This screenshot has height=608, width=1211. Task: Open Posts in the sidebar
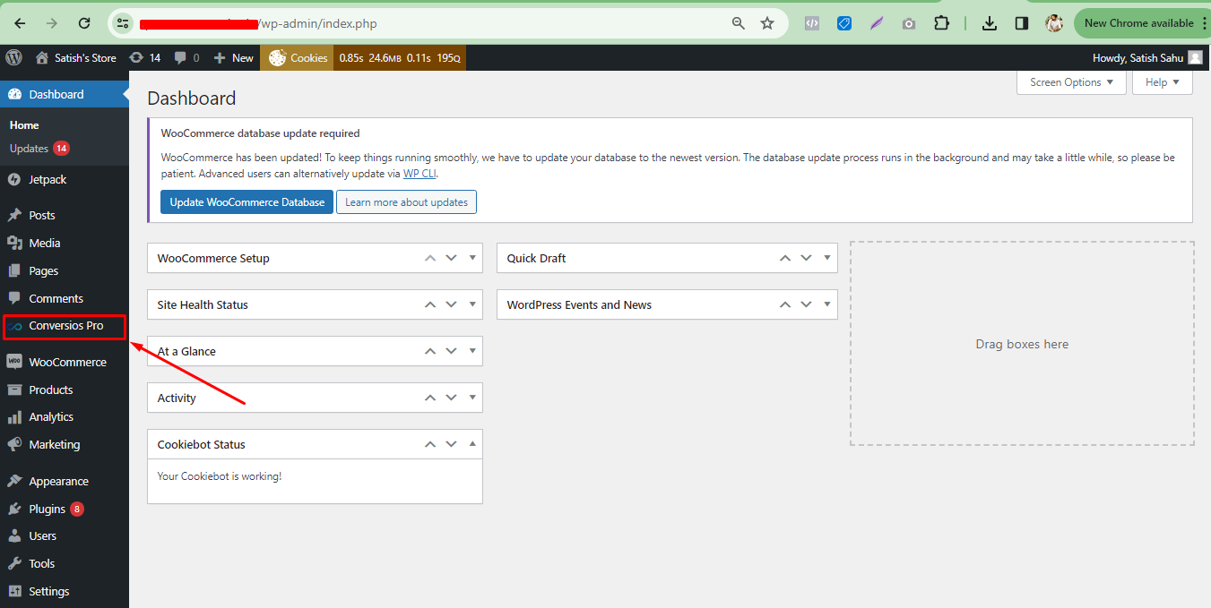pos(65,215)
